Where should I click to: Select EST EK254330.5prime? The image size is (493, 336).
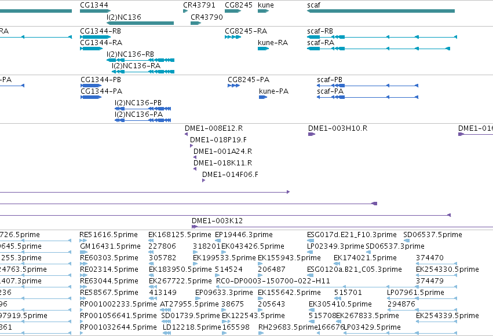(447, 269)
